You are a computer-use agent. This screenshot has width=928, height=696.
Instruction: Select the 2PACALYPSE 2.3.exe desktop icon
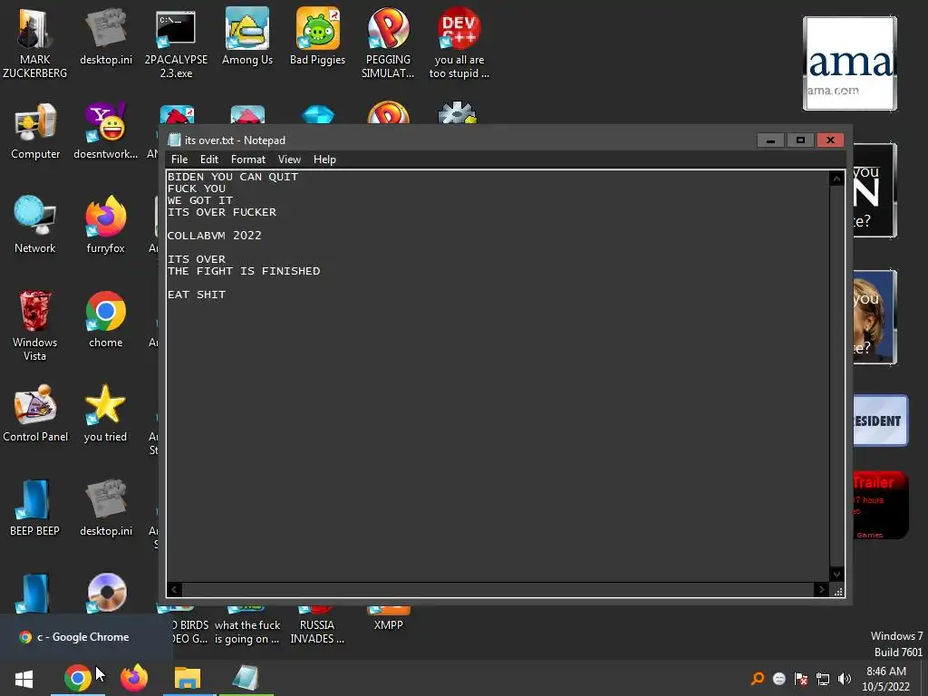coord(176,42)
